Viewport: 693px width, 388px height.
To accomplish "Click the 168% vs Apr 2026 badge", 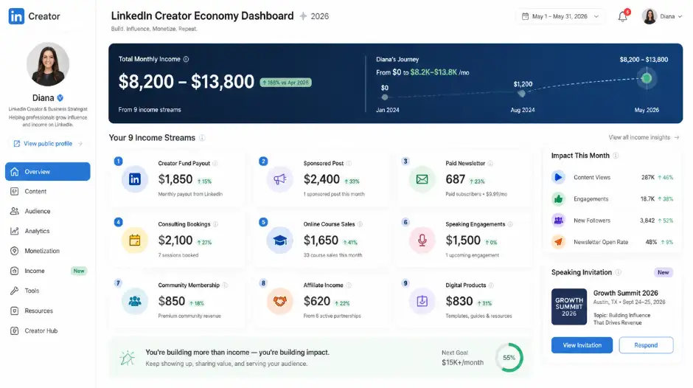I will pyautogui.click(x=285, y=83).
